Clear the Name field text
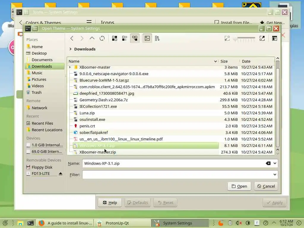The width and height of the screenshot is (304, 228). pos(268,163)
